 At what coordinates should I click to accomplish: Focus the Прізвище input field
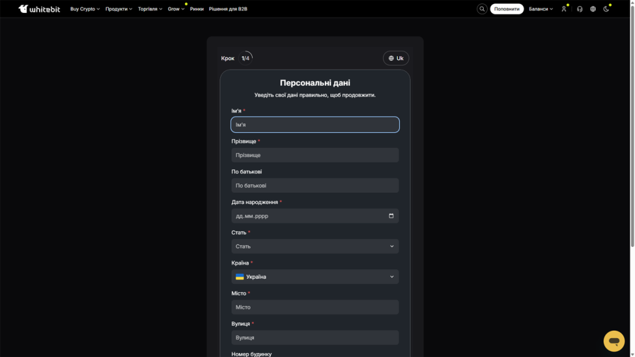(x=315, y=155)
